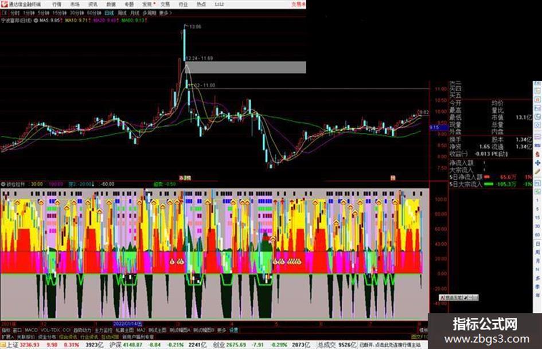Switch to the 60分钟 chart period
The image size is (542, 349).
coord(94,13)
